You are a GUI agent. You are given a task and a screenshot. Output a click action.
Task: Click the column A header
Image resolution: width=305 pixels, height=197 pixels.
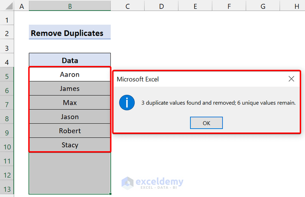click(x=22, y=6)
